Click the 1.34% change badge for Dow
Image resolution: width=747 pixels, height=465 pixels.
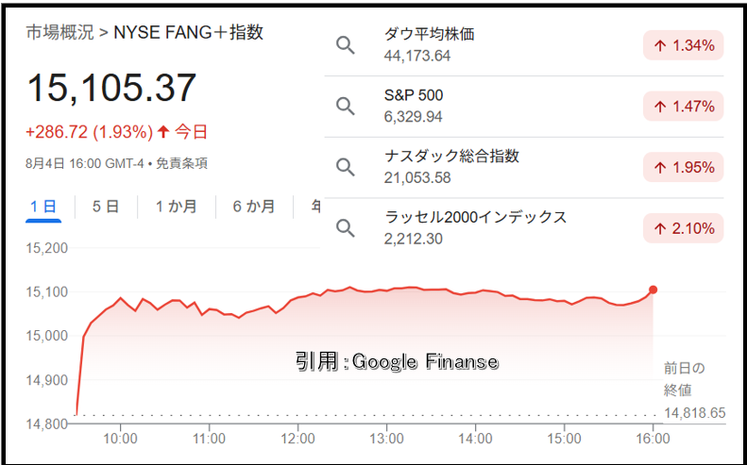coord(683,45)
